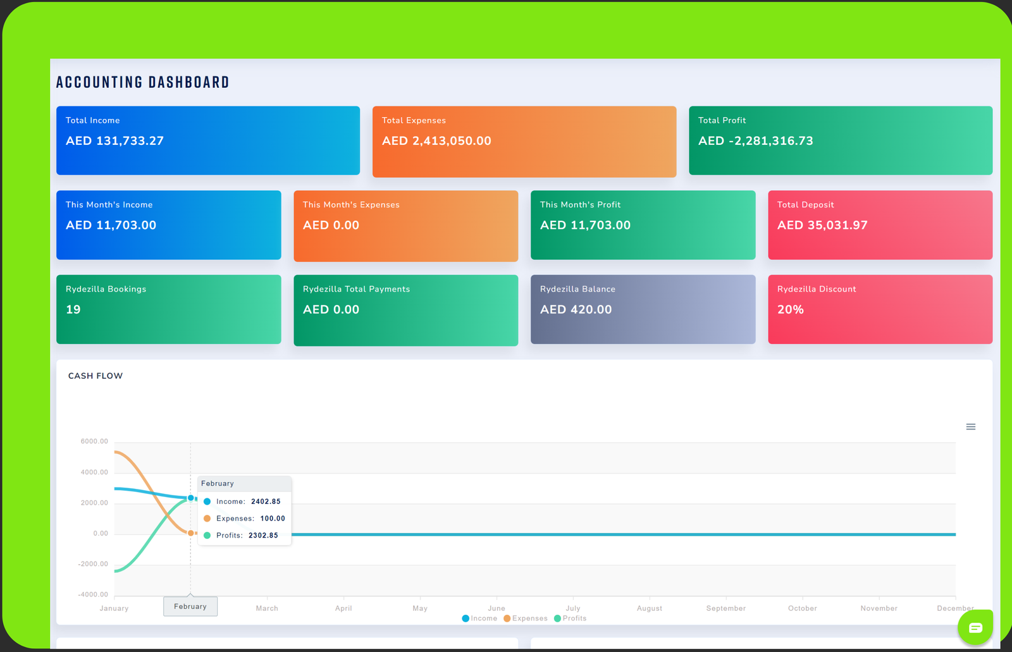The image size is (1012, 652).
Task: Open the green chat widget icon
Action: point(975,627)
